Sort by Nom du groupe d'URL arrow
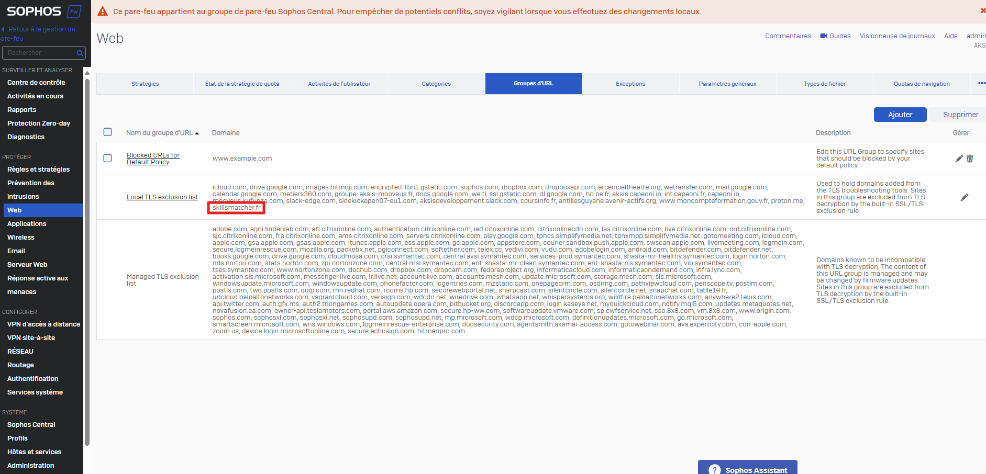 coord(197,133)
